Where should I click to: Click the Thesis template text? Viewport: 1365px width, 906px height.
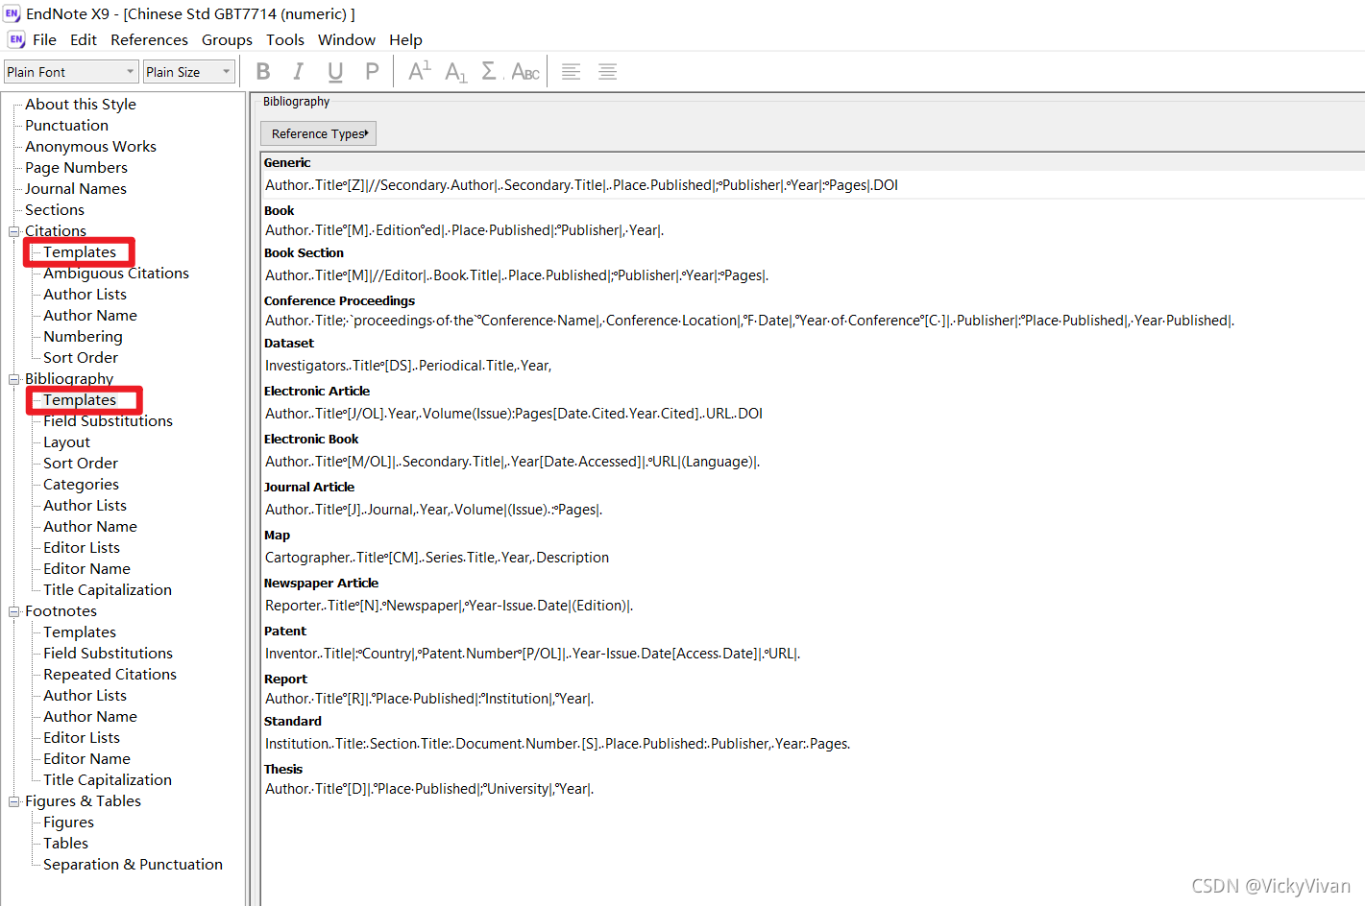(429, 789)
